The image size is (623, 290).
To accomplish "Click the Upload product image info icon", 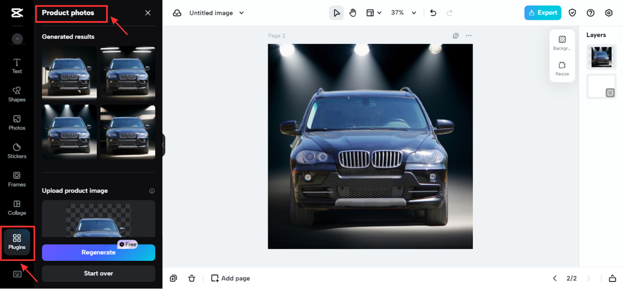I will (x=152, y=191).
